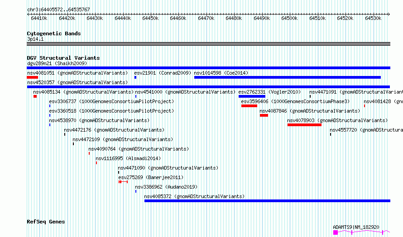Click the dgv289n21 (Shaikh2009) variant label
Image resolution: width=403 pixels, height=237 pixels.
click(57, 63)
